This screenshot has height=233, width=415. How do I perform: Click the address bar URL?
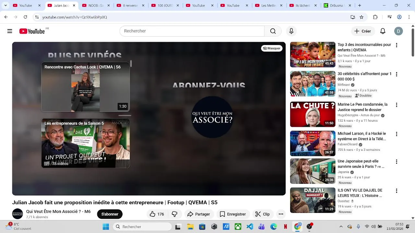[x=75, y=17]
